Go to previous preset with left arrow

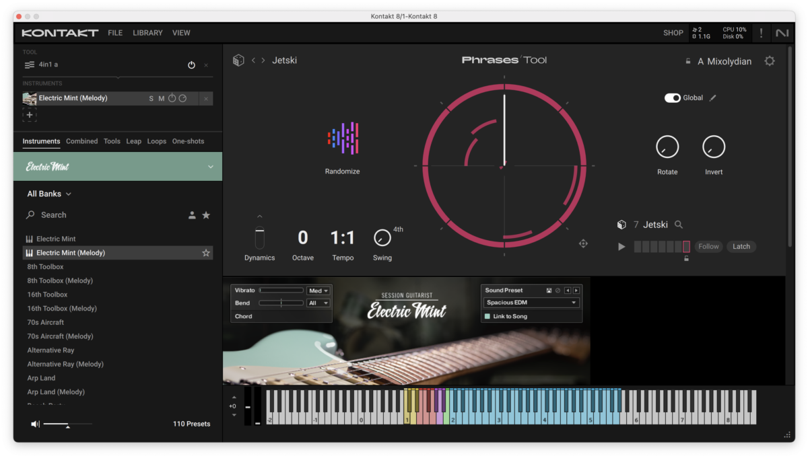253,61
